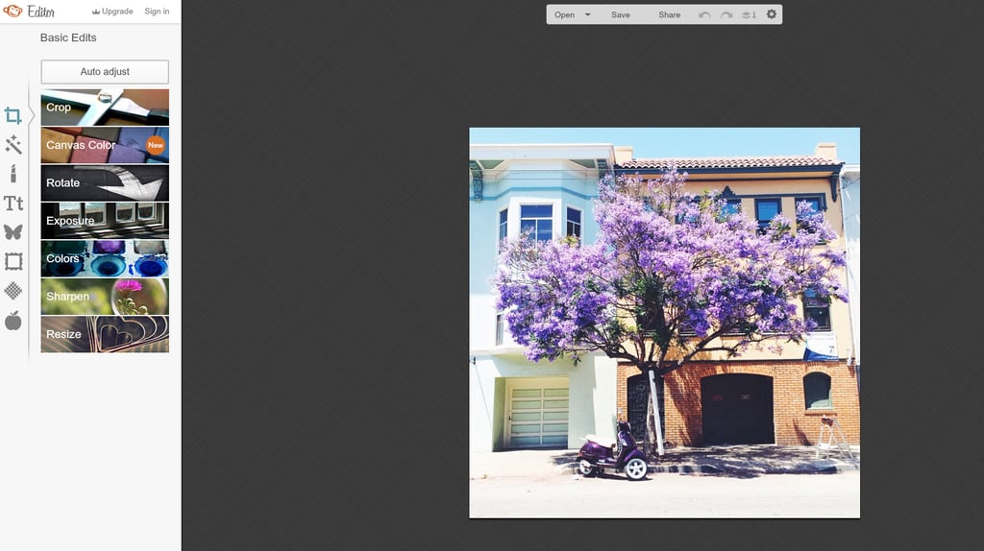
Task: Click the Editor title text
Action: [40, 12]
